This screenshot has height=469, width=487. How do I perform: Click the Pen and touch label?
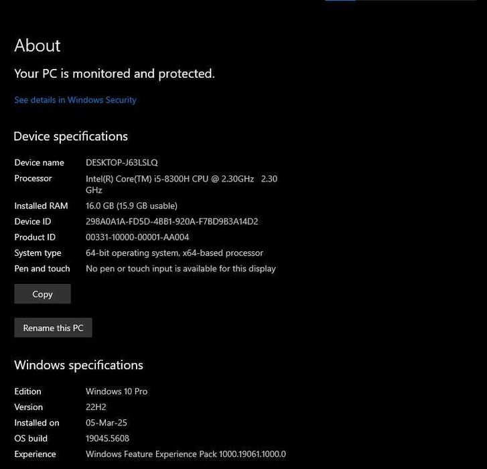[42, 269]
